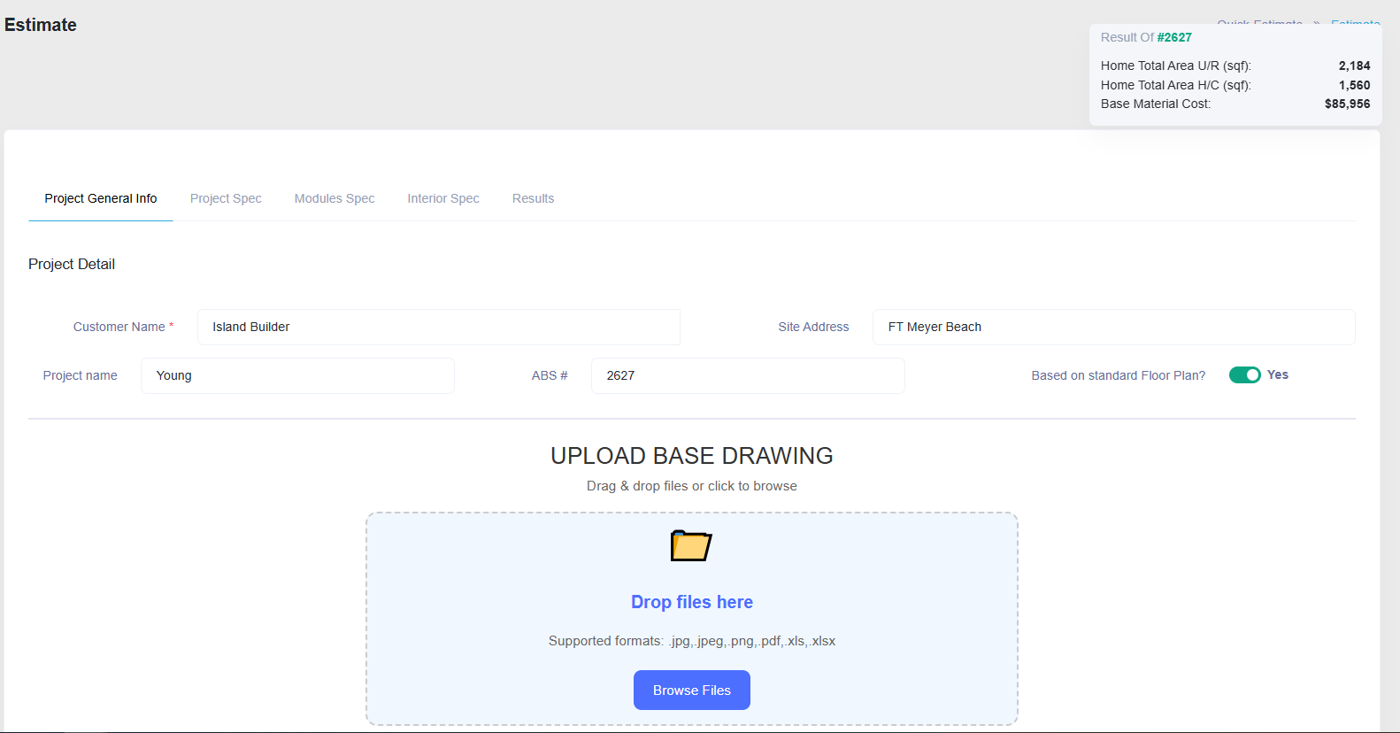
Task: View the Results tab
Action: click(533, 198)
